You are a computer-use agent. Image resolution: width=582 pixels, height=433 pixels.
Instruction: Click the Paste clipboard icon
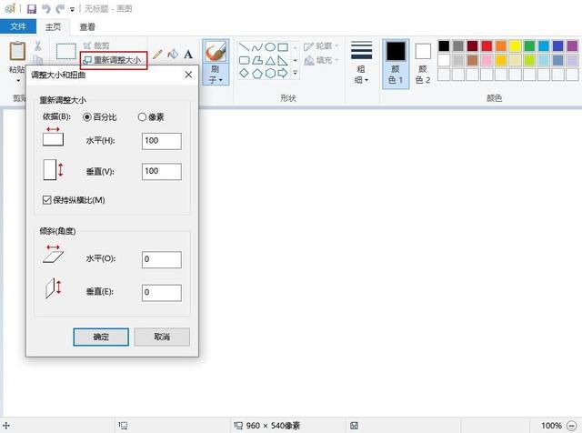click(x=17, y=51)
